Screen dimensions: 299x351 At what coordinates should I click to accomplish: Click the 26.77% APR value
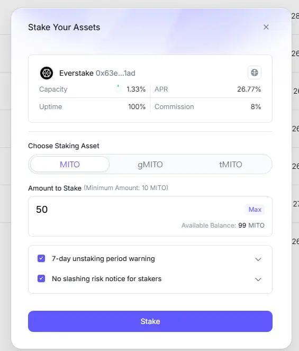(x=249, y=89)
